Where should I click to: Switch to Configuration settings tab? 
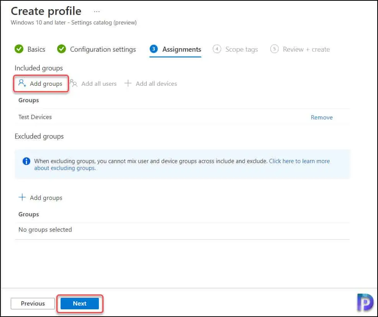[97, 49]
